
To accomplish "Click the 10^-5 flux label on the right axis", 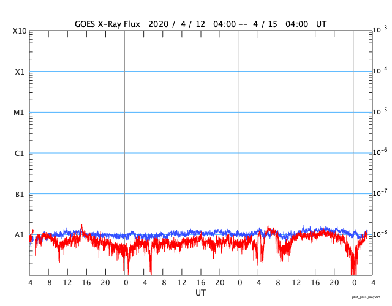I will pyautogui.click(x=380, y=111).
